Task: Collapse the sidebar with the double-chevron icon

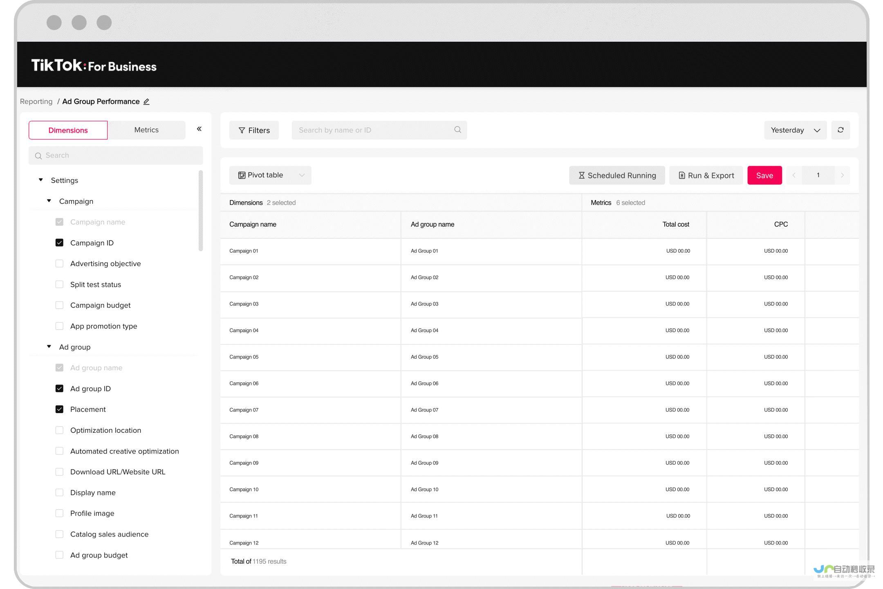Action: 199,129
